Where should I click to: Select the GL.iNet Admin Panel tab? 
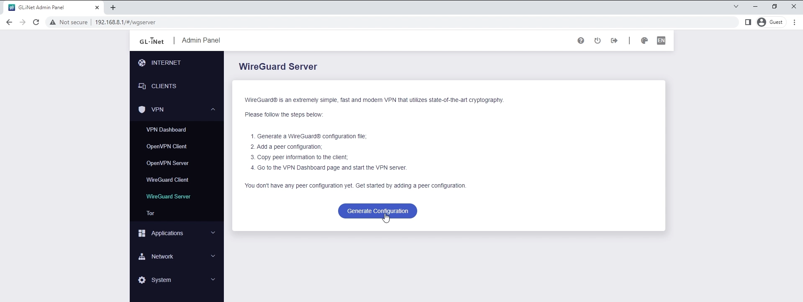(54, 8)
